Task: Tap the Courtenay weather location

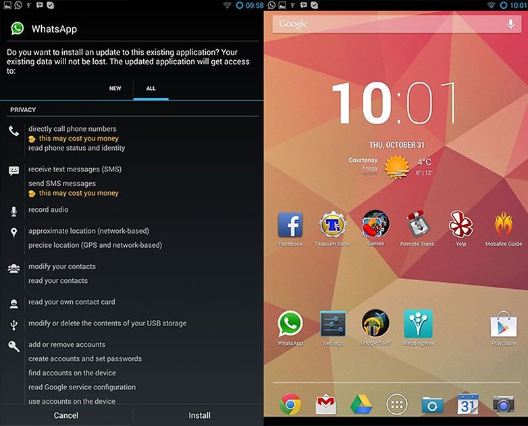Action: coord(363,160)
